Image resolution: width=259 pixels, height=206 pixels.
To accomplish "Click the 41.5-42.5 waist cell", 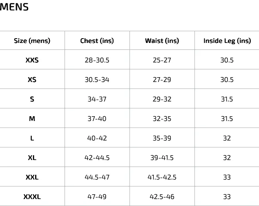I will [x=162, y=177].
